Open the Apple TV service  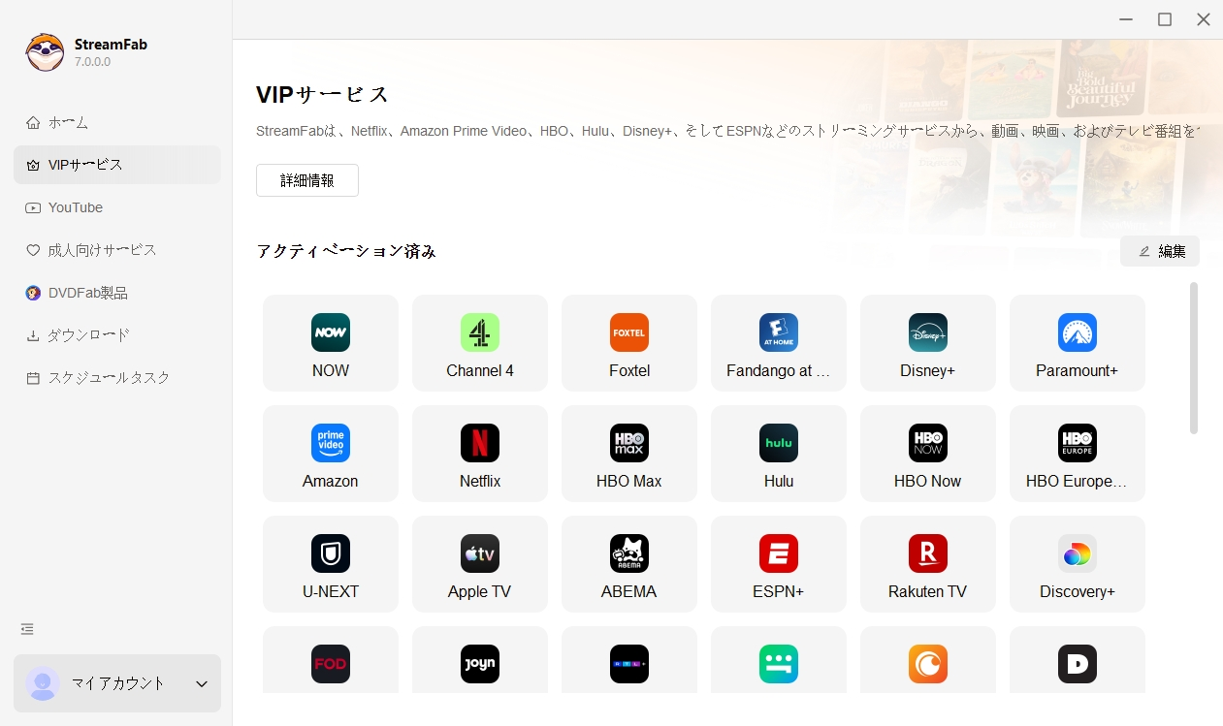click(479, 564)
